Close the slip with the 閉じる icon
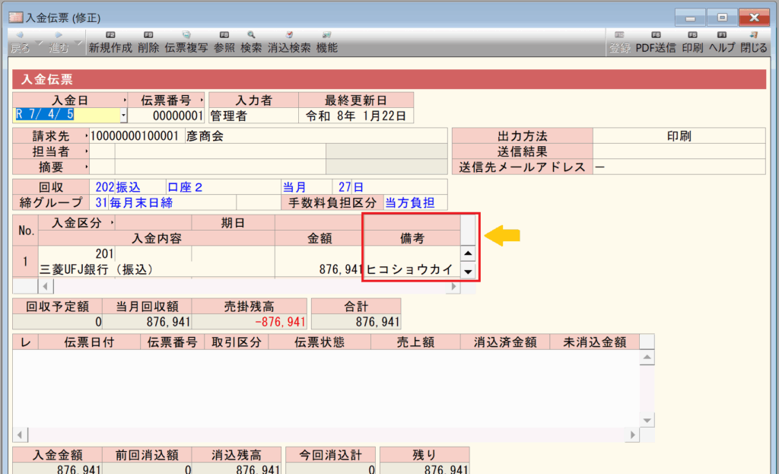779x474 pixels. coord(753,43)
